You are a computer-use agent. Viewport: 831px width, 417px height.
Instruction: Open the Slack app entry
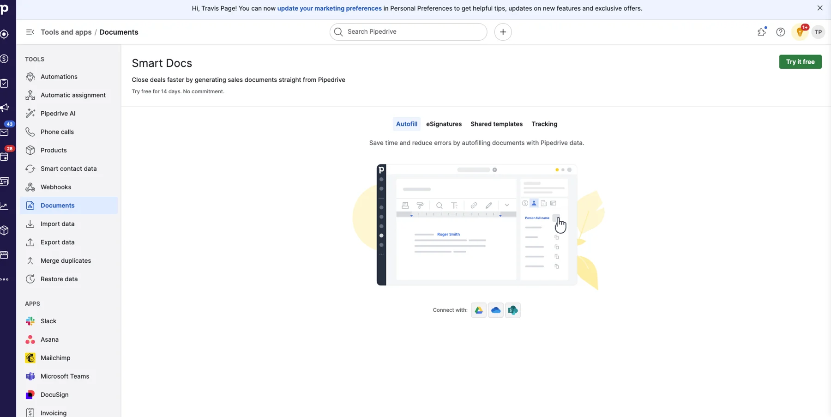pyautogui.click(x=69, y=321)
